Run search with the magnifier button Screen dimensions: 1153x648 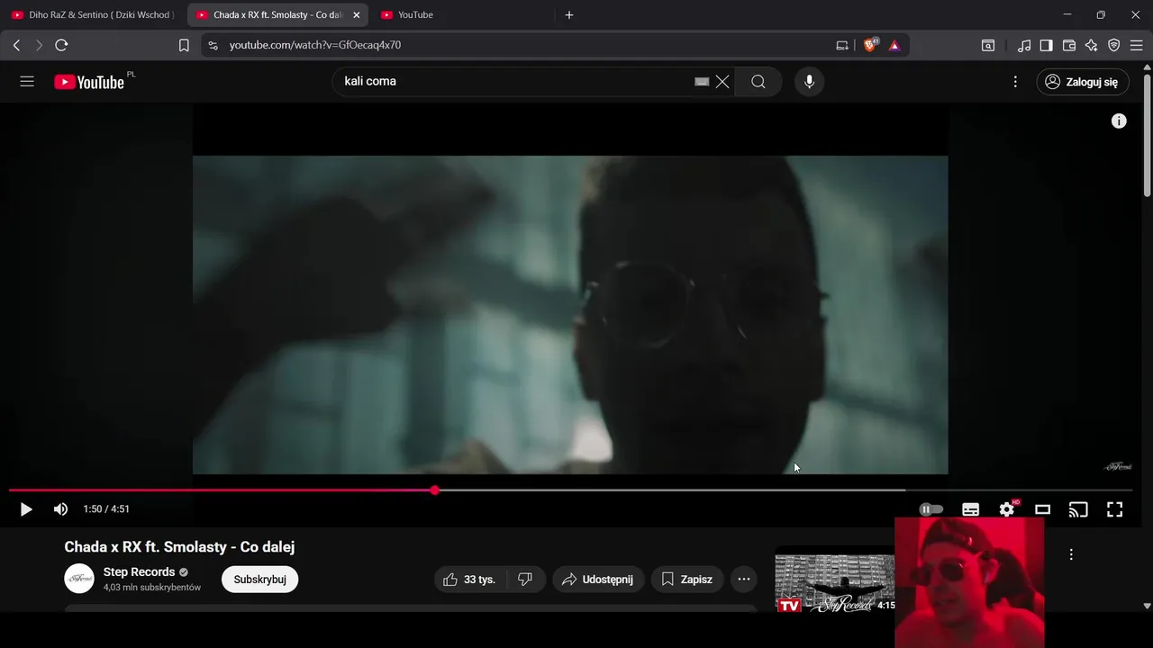(x=758, y=82)
